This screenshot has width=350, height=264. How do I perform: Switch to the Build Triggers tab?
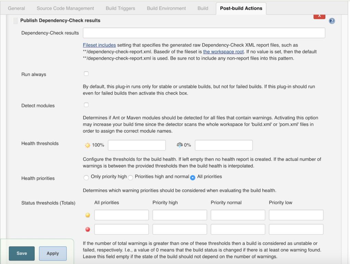(120, 8)
